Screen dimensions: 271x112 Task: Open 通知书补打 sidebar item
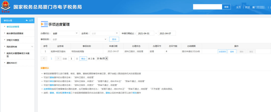tap(13, 63)
